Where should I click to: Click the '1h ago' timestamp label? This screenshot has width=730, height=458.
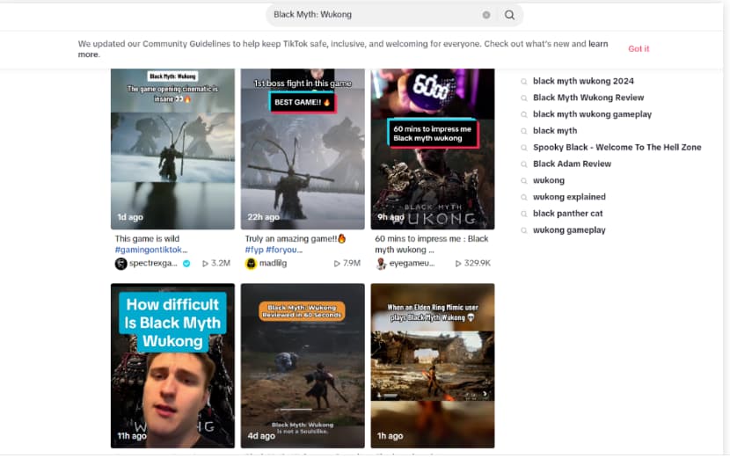[391, 436]
